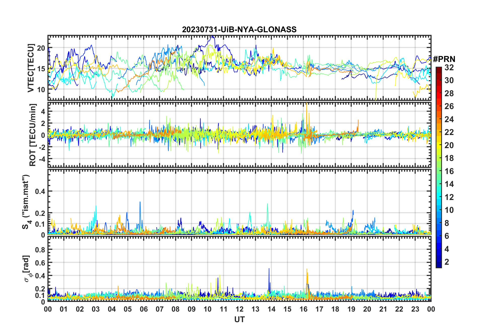Click x-axis hour label 21
This screenshot has width=479, height=335.
point(383,309)
